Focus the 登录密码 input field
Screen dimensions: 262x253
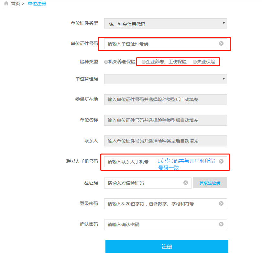[165, 204]
